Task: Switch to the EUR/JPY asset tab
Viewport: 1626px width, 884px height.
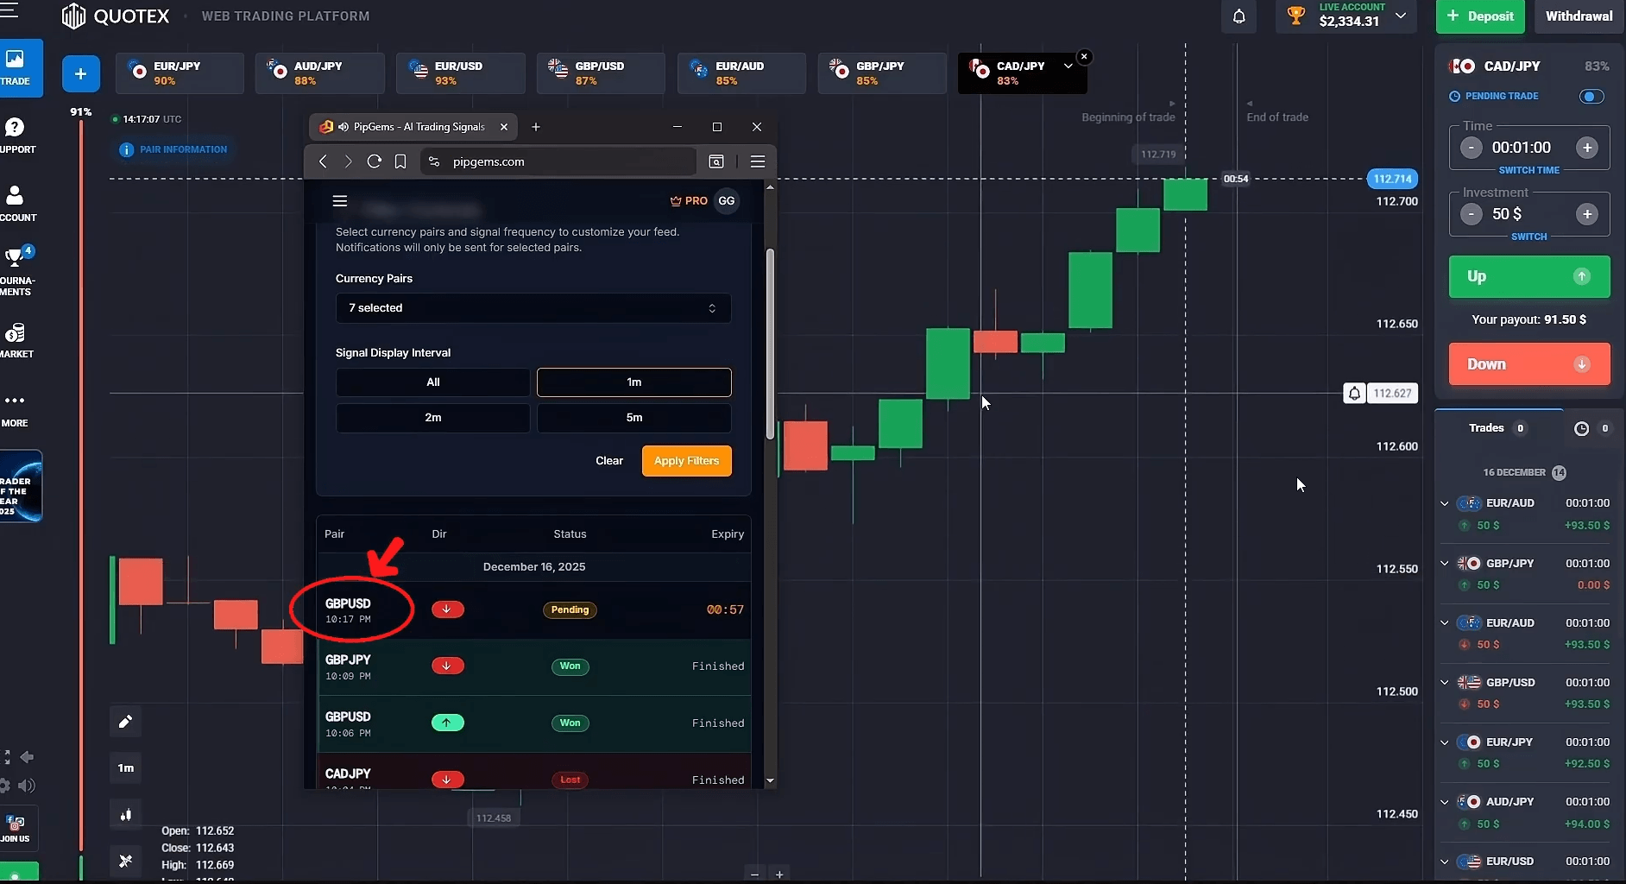Action: pyautogui.click(x=180, y=73)
